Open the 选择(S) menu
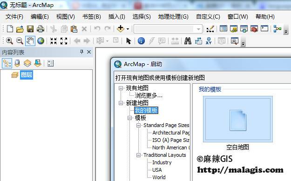291x181 pixels. 142,17
